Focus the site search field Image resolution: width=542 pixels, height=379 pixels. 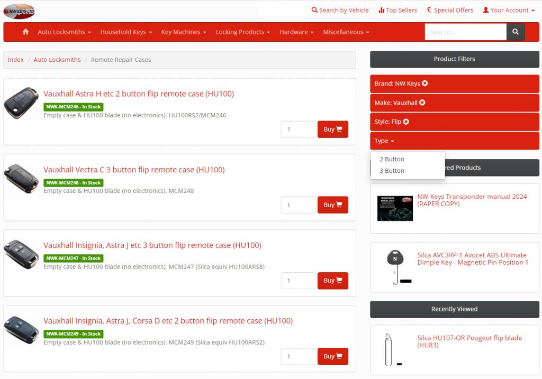pyautogui.click(x=466, y=32)
